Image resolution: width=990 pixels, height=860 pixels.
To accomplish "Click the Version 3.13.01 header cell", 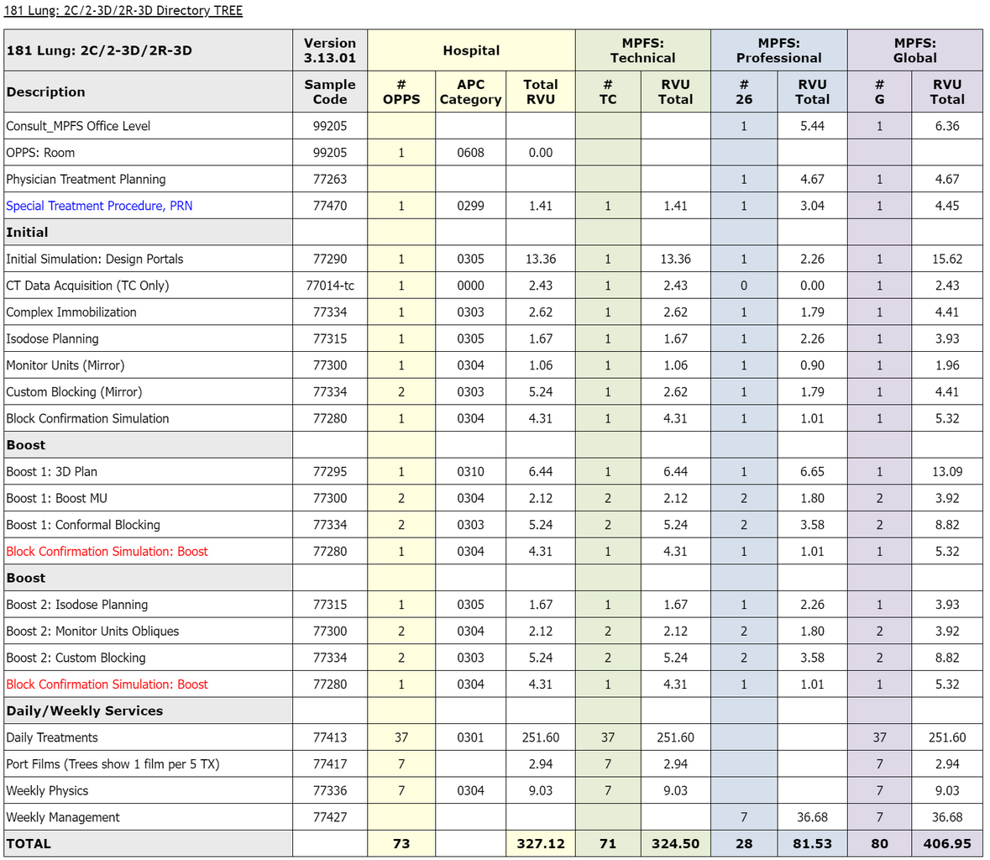I will [x=330, y=50].
